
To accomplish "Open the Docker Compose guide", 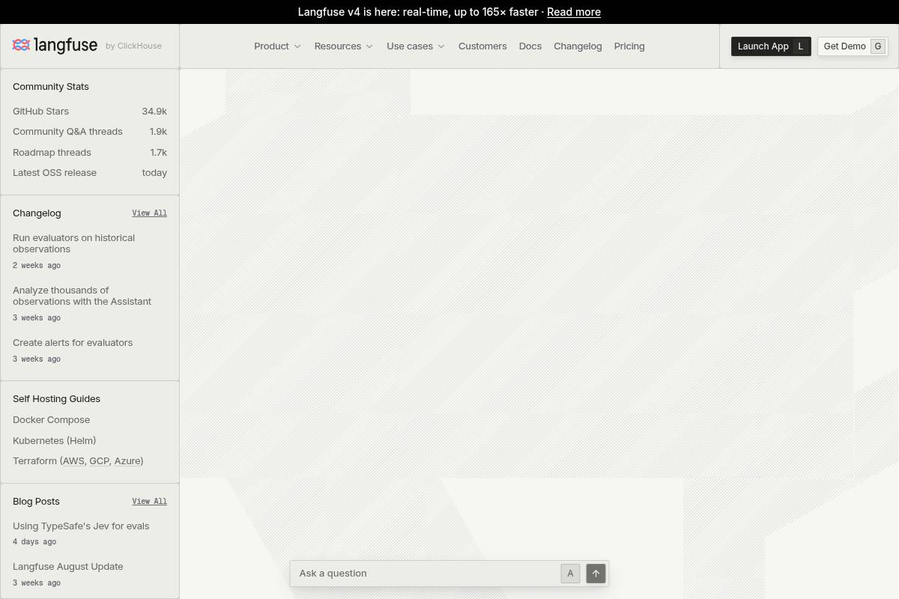I will [x=52, y=420].
